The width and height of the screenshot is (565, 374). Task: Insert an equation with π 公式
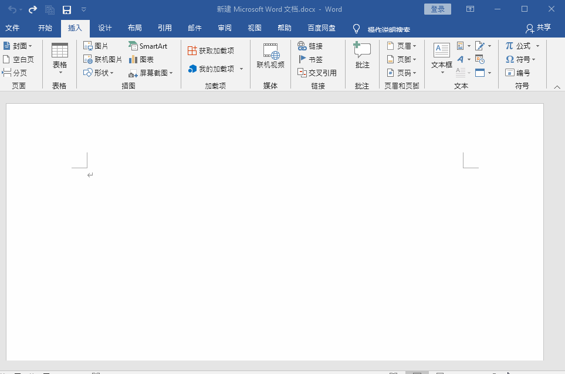(x=517, y=46)
